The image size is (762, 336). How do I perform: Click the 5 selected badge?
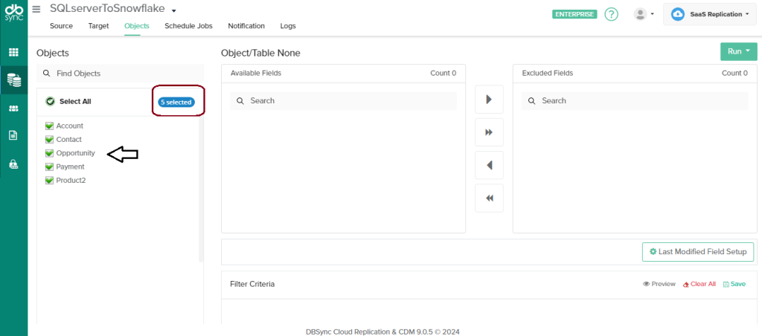pyautogui.click(x=176, y=103)
